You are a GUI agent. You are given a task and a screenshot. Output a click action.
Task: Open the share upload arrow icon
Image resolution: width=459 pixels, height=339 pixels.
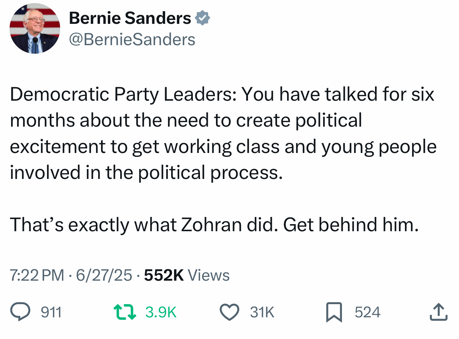(x=438, y=312)
